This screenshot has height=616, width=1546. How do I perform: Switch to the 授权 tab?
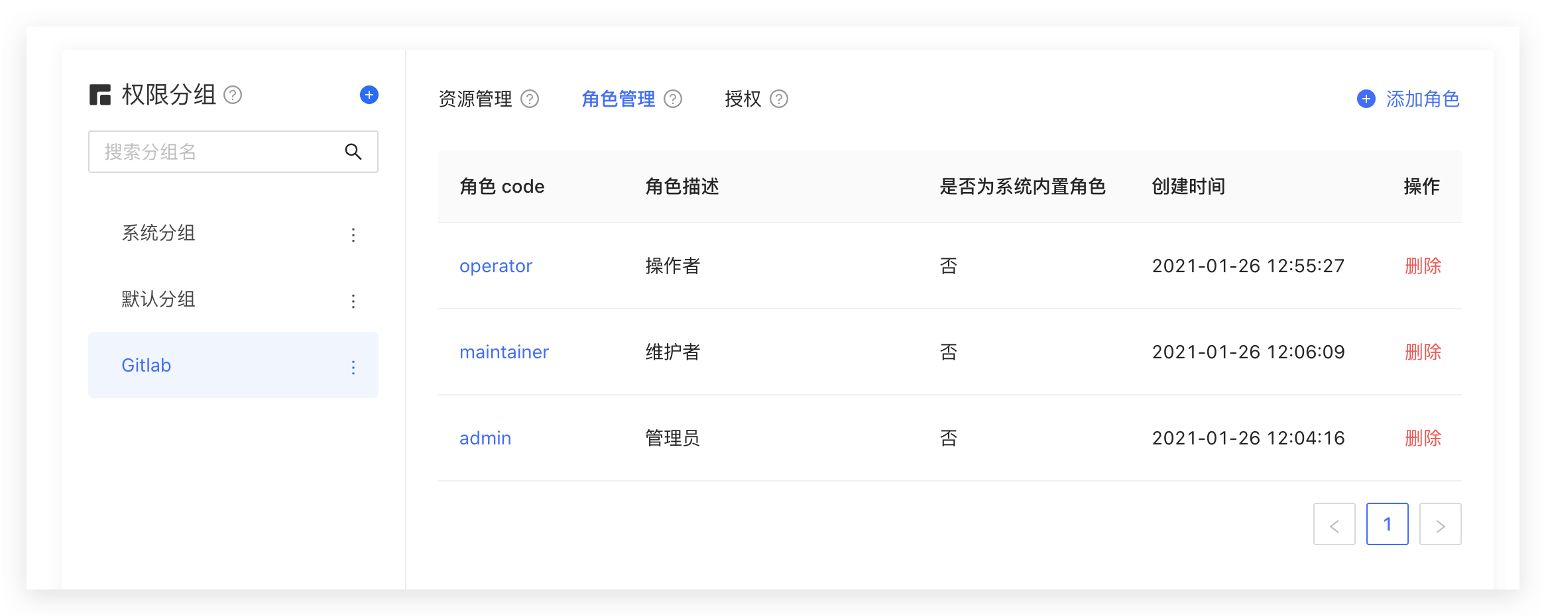[743, 99]
